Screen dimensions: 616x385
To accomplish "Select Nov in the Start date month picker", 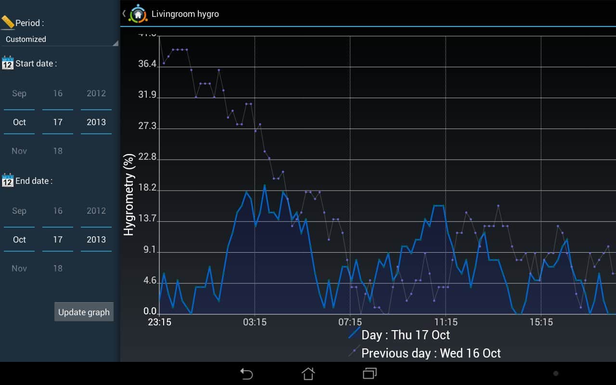I will point(19,151).
